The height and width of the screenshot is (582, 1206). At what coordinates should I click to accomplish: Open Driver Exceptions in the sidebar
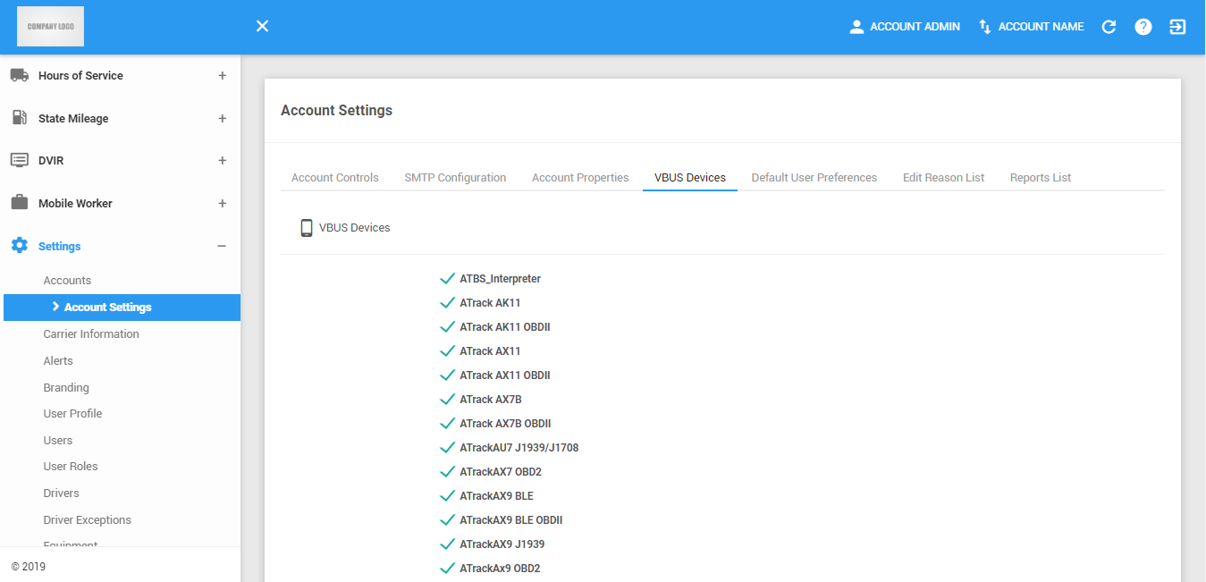[87, 520]
